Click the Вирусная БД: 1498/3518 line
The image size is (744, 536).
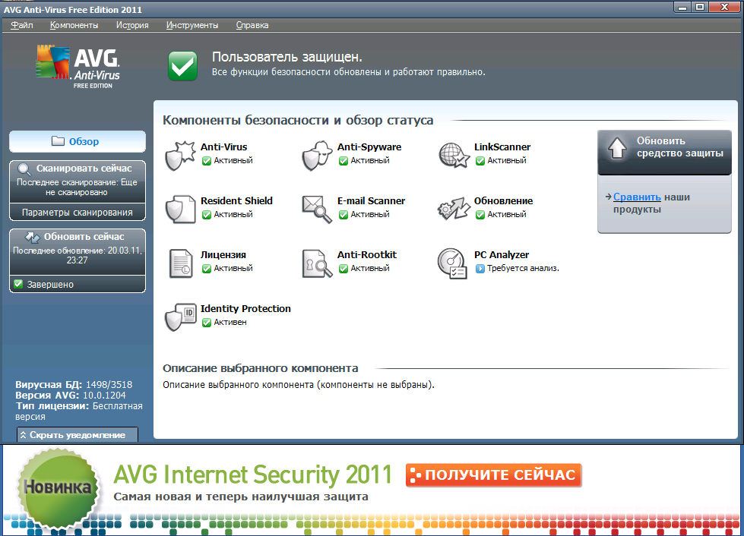(74, 384)
